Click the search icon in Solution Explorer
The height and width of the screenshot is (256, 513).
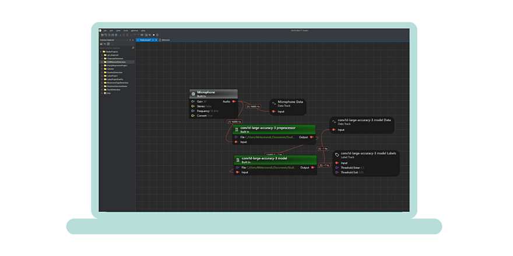pyautogui.click(x=133, y=48)
